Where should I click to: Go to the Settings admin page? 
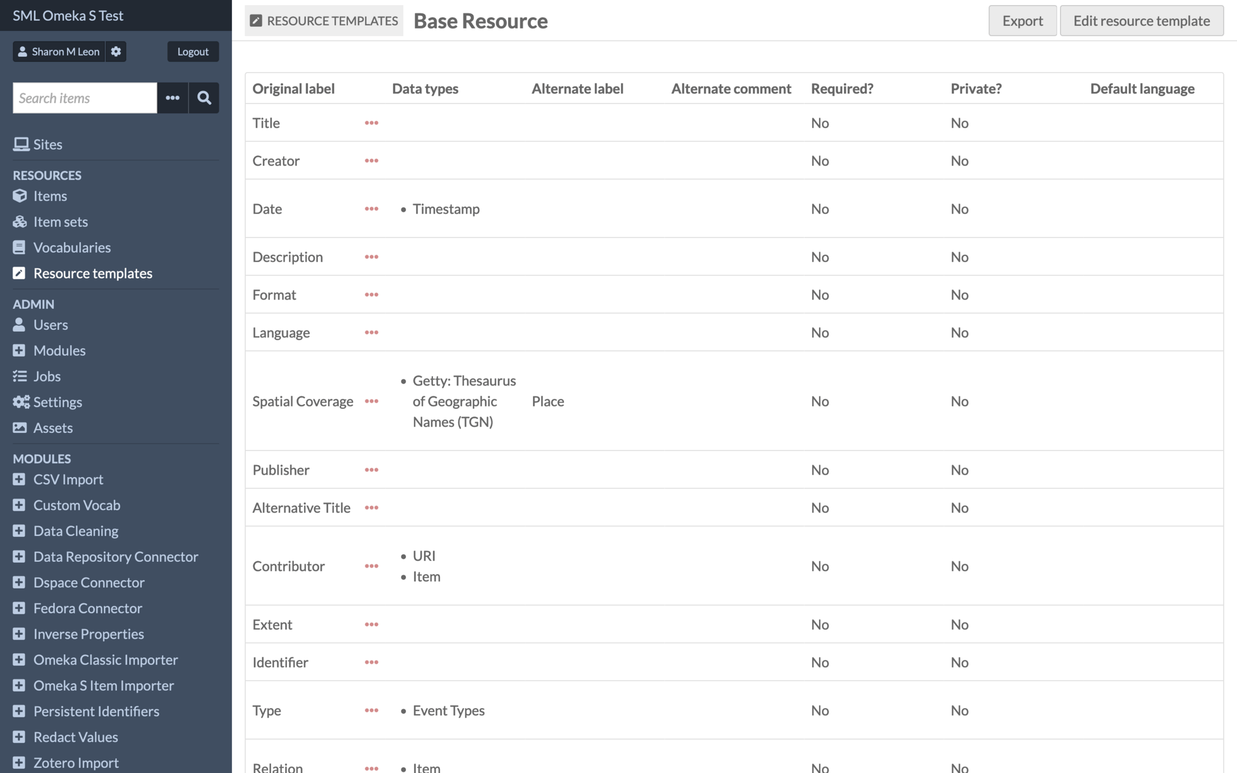(57, 402)
